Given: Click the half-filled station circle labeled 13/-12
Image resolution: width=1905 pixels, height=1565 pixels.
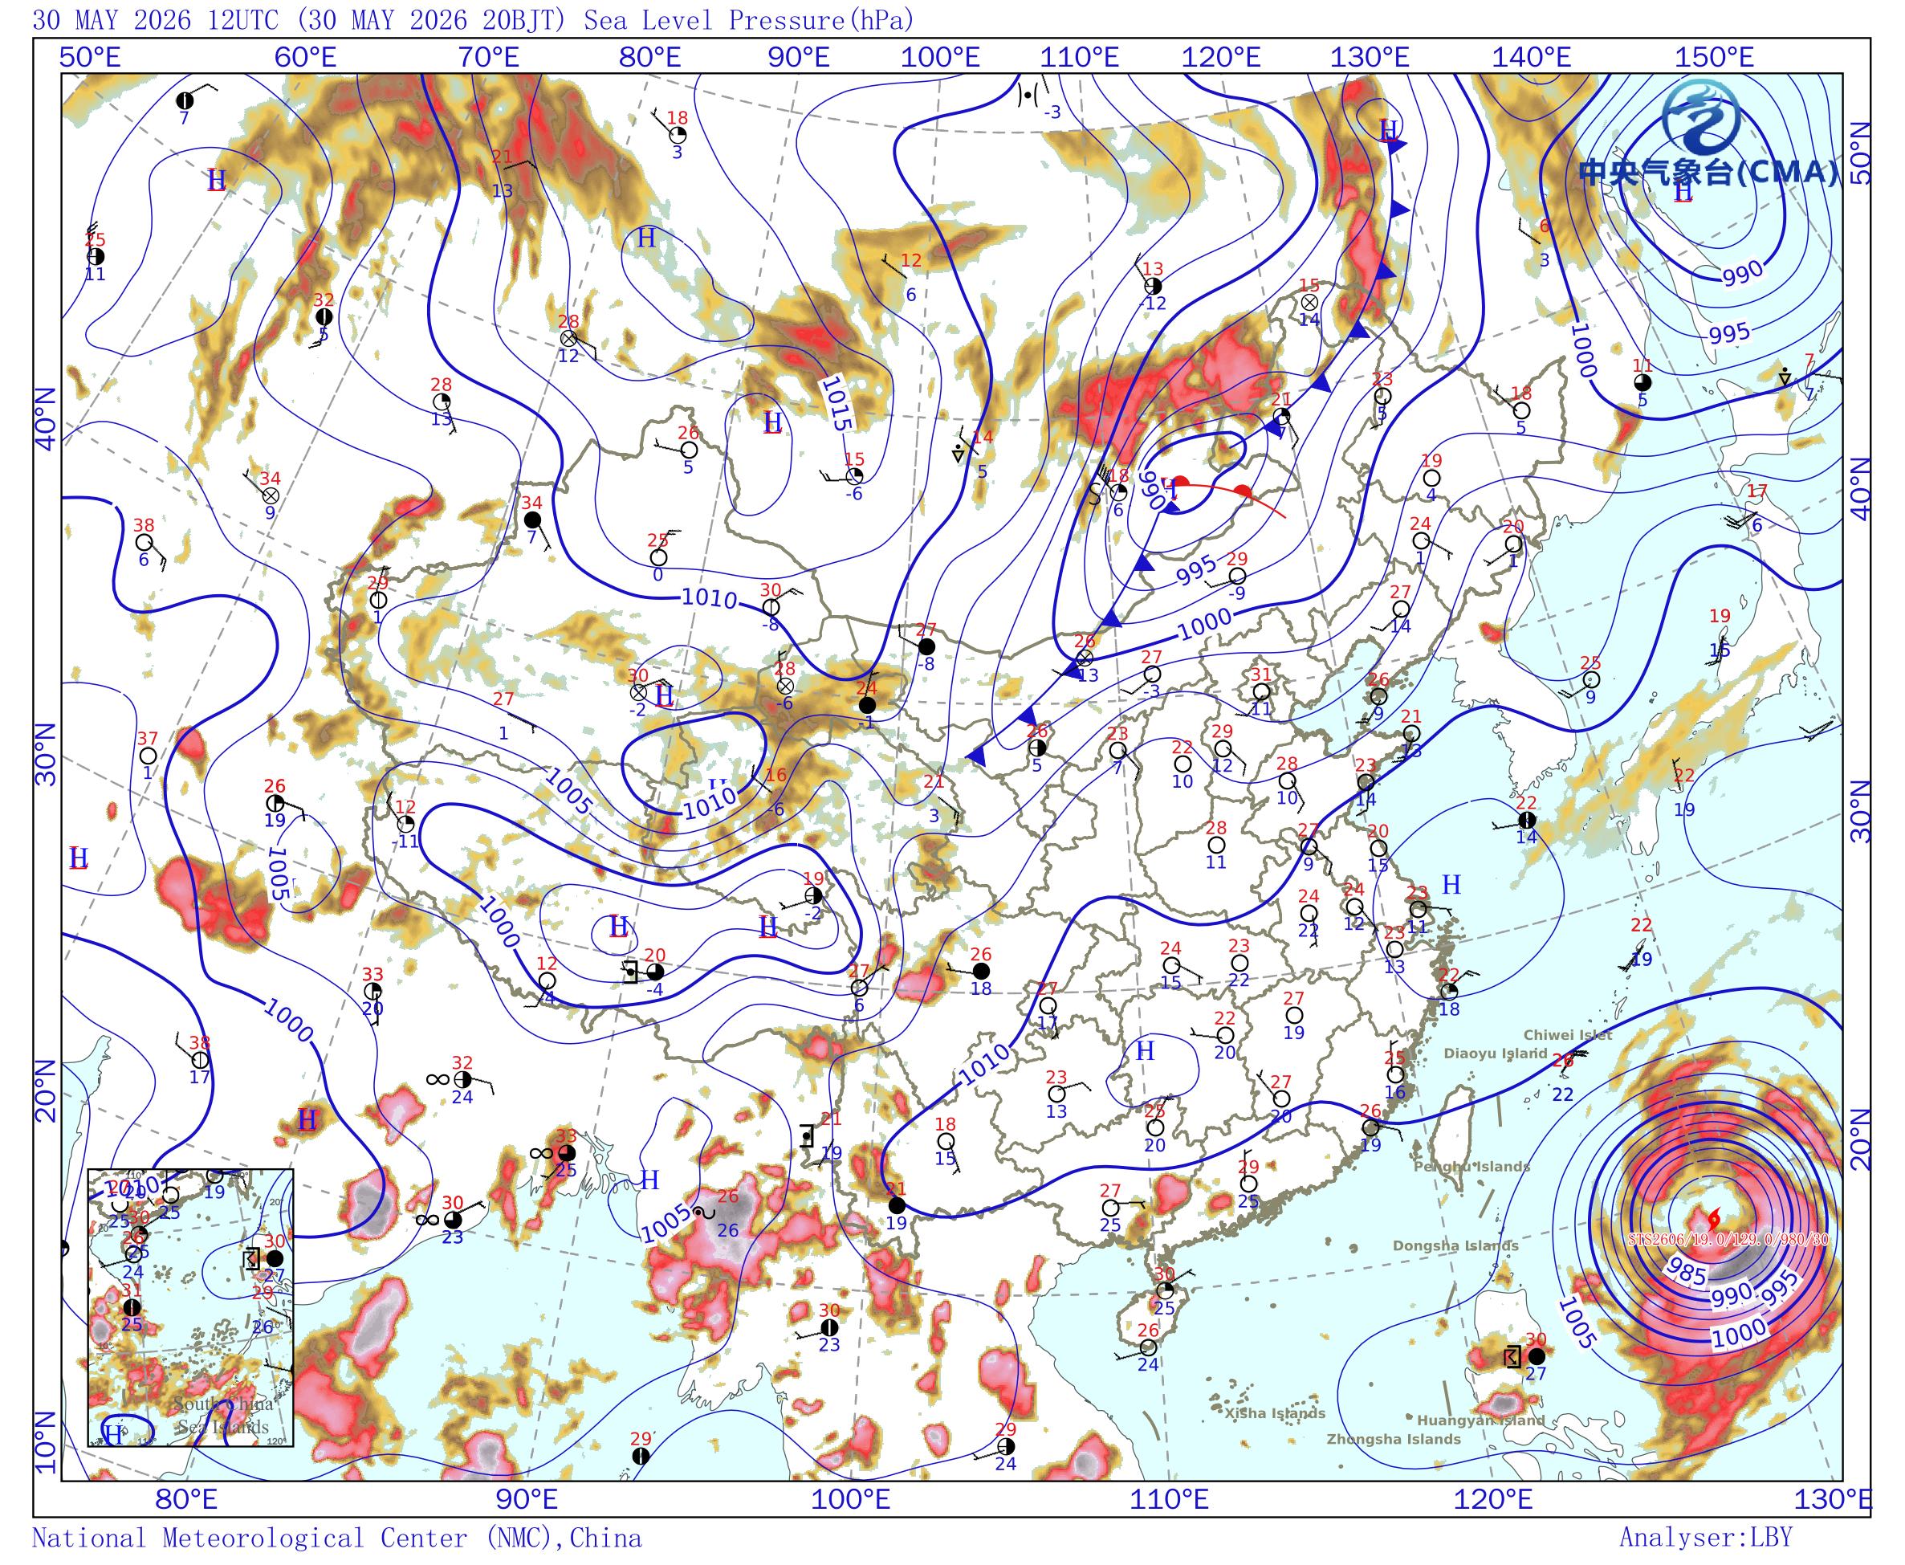Looking at the screenshot, I should 1153,286.
